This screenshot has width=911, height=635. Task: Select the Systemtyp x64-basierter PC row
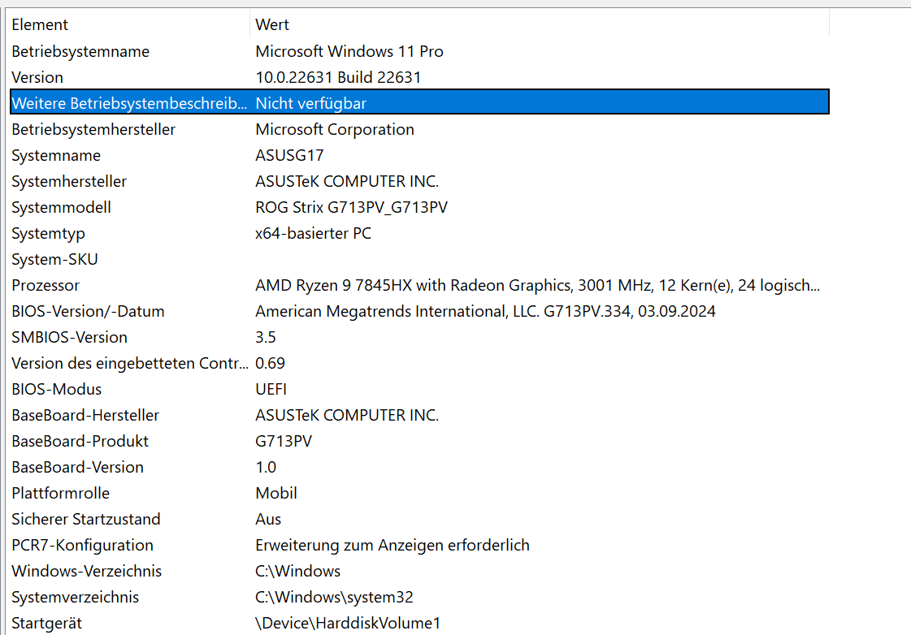pyautogui.click(x=48, y=233)
